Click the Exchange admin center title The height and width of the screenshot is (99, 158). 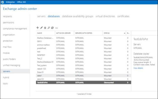(20, 9)
